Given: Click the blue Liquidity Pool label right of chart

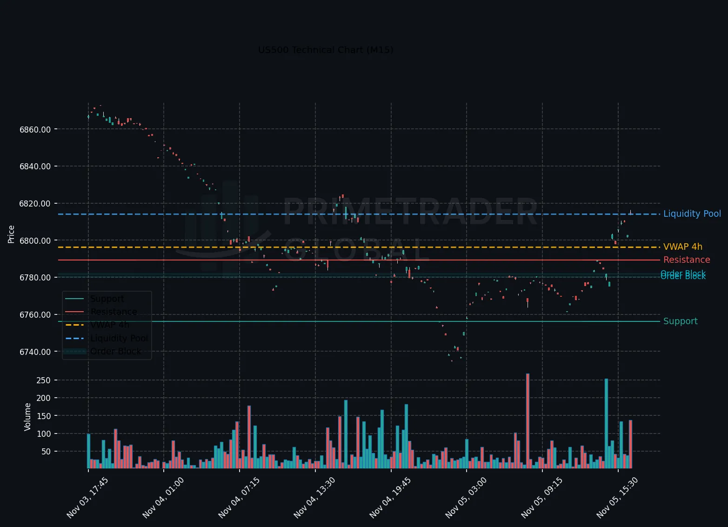Looking at the screenshot, I should [x=692, y=214].
